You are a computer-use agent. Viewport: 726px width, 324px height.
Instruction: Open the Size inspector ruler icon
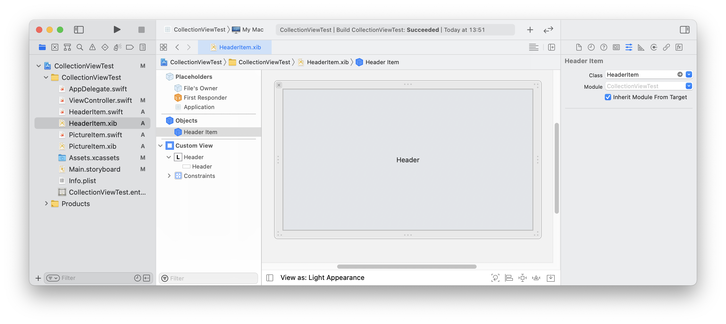click(641, 47)
